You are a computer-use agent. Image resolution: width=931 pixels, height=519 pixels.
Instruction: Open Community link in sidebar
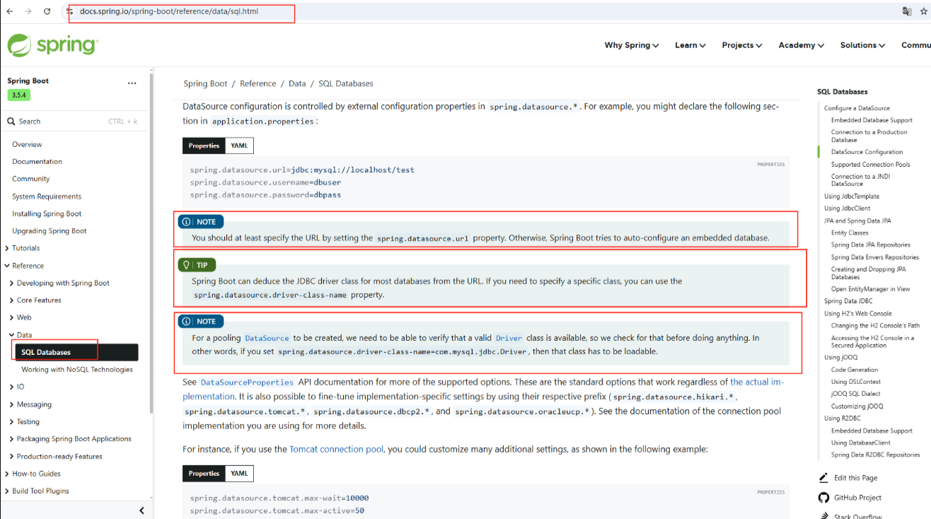(x=30, y=179)
